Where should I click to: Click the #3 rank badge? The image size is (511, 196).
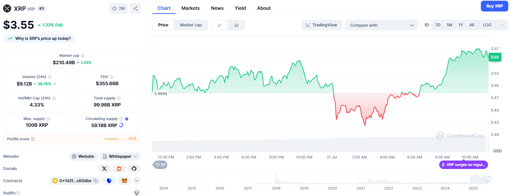tap(42, 8)
